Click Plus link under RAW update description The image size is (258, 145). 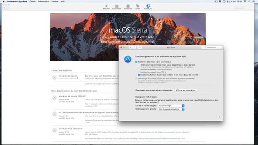[x=88, y=122]
